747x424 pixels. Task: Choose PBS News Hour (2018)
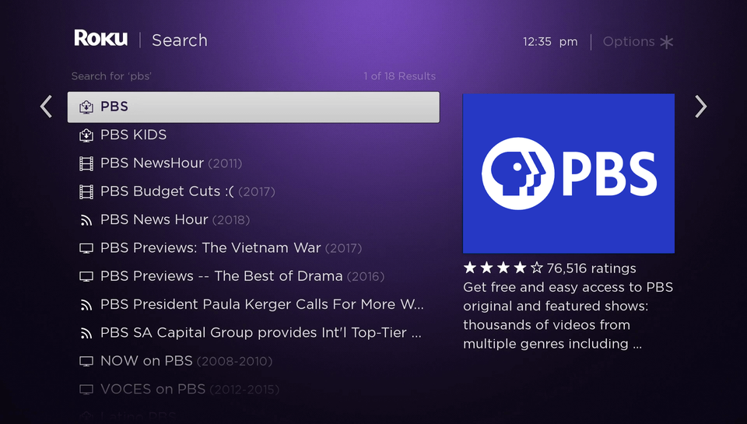254,219
